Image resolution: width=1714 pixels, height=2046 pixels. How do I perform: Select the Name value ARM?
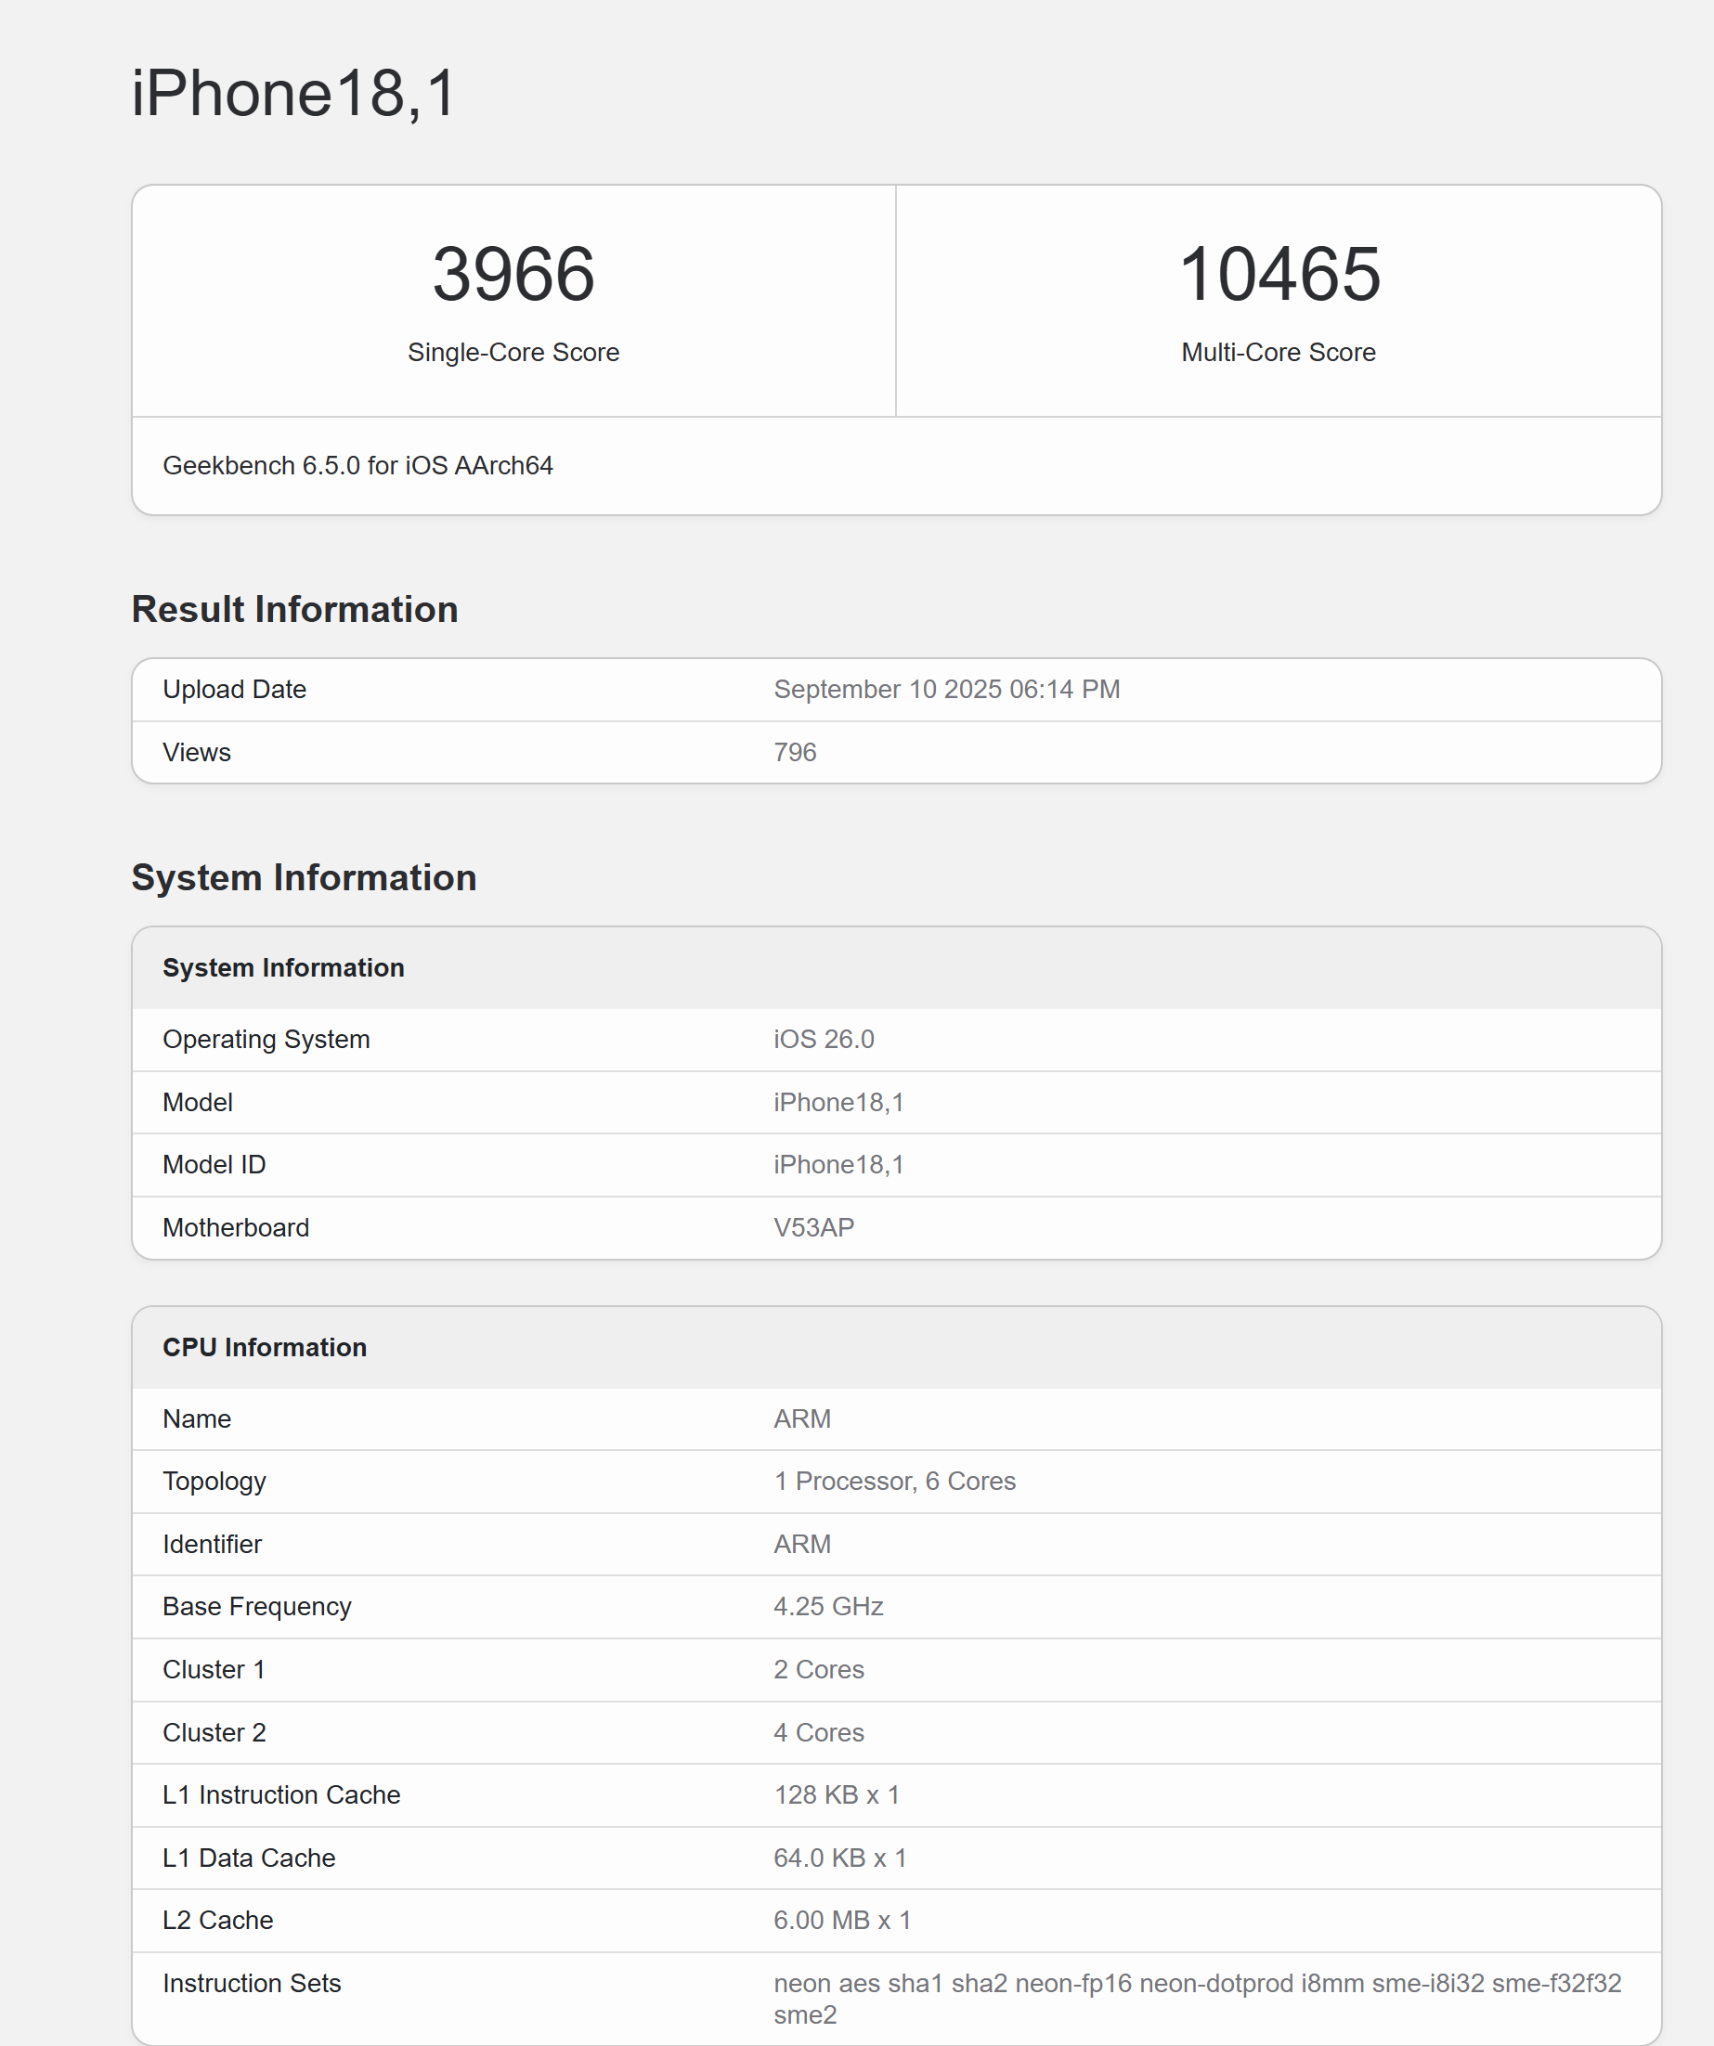(x=802, y=1418)
